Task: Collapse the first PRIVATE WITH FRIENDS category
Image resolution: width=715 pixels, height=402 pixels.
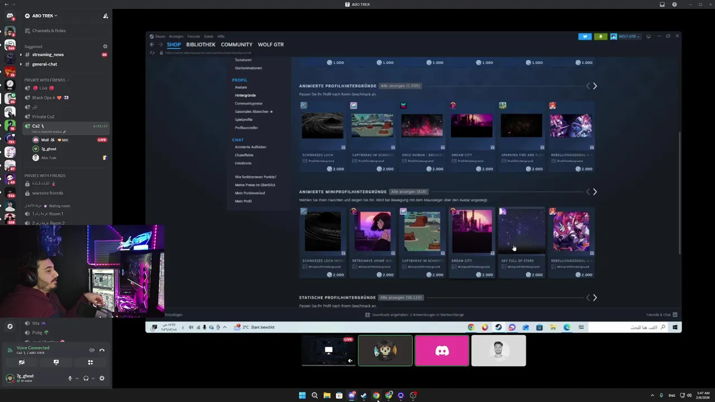Action: click(47, 80)
